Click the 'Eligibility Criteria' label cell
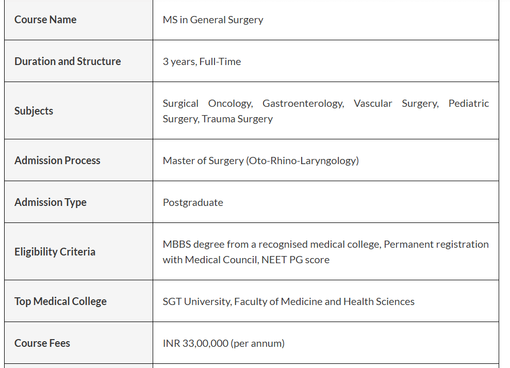 click(x=55, y=252)
